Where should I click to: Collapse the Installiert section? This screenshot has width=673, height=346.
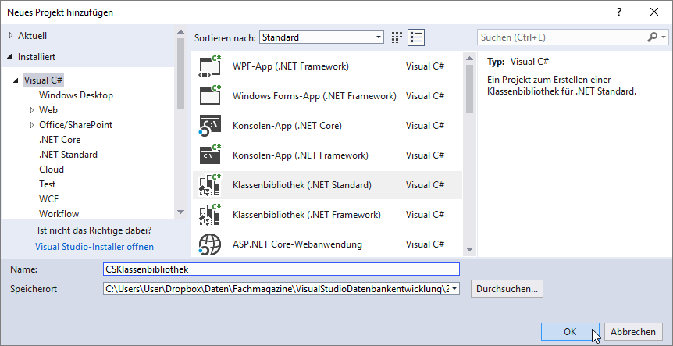click(10, 57)
